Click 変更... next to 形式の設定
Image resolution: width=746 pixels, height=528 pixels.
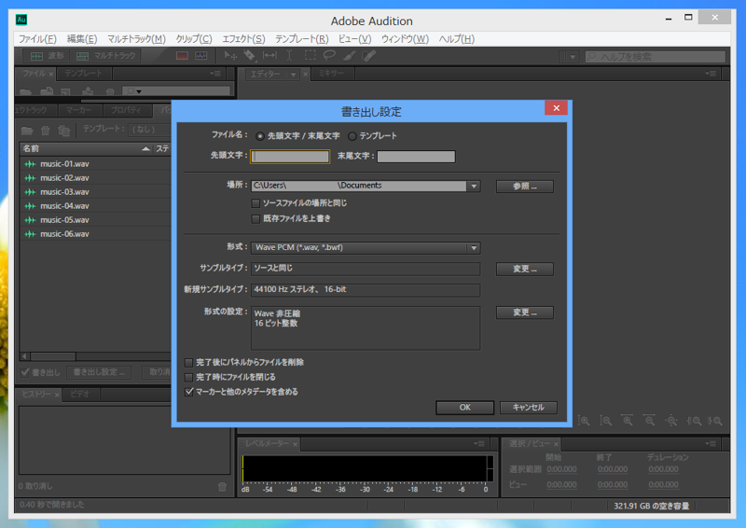coord(525,313)
